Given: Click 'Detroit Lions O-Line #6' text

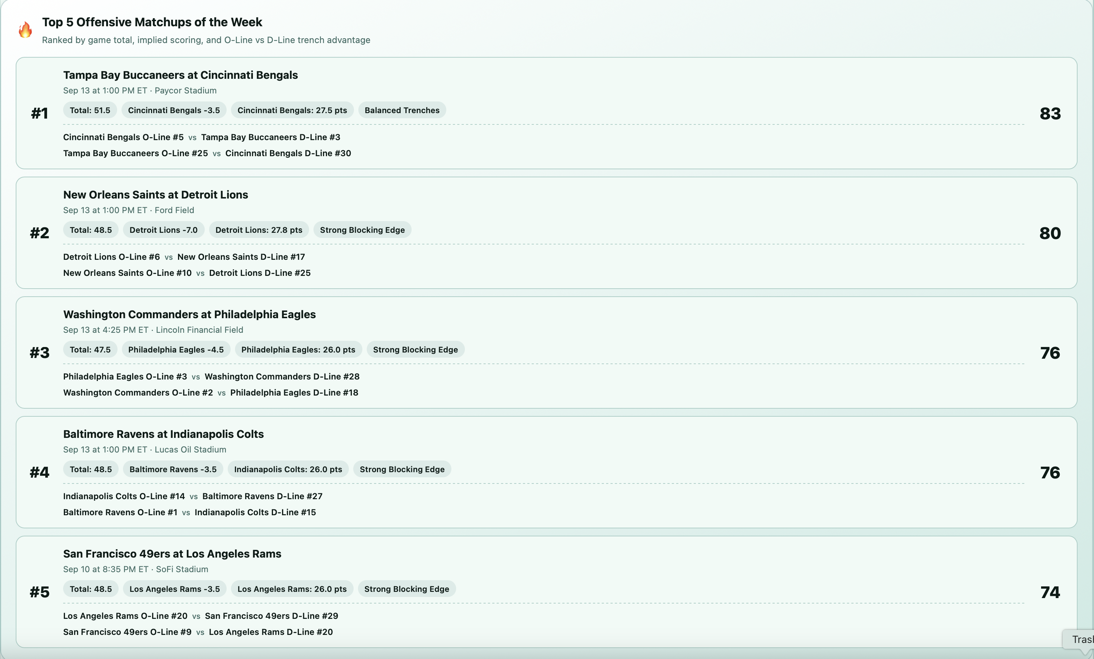Looking at the screenshot, I should coord(111,257).
